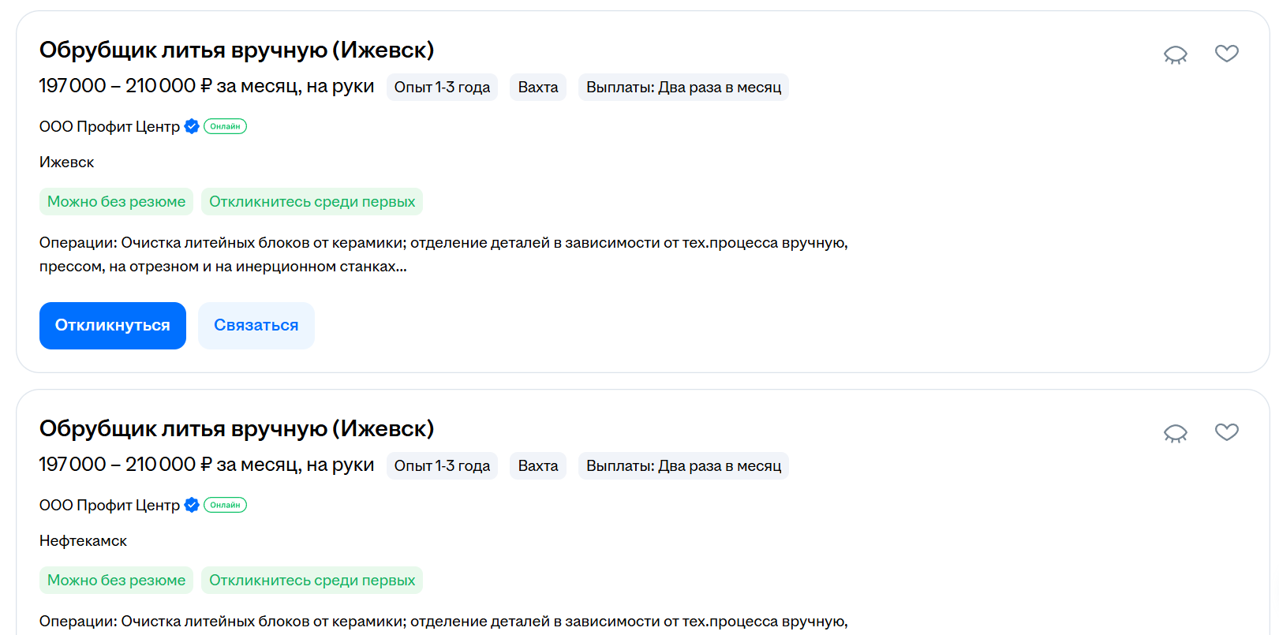Click the Онлайн badge in first card
Screen dimensions: 1279x635
226,126
